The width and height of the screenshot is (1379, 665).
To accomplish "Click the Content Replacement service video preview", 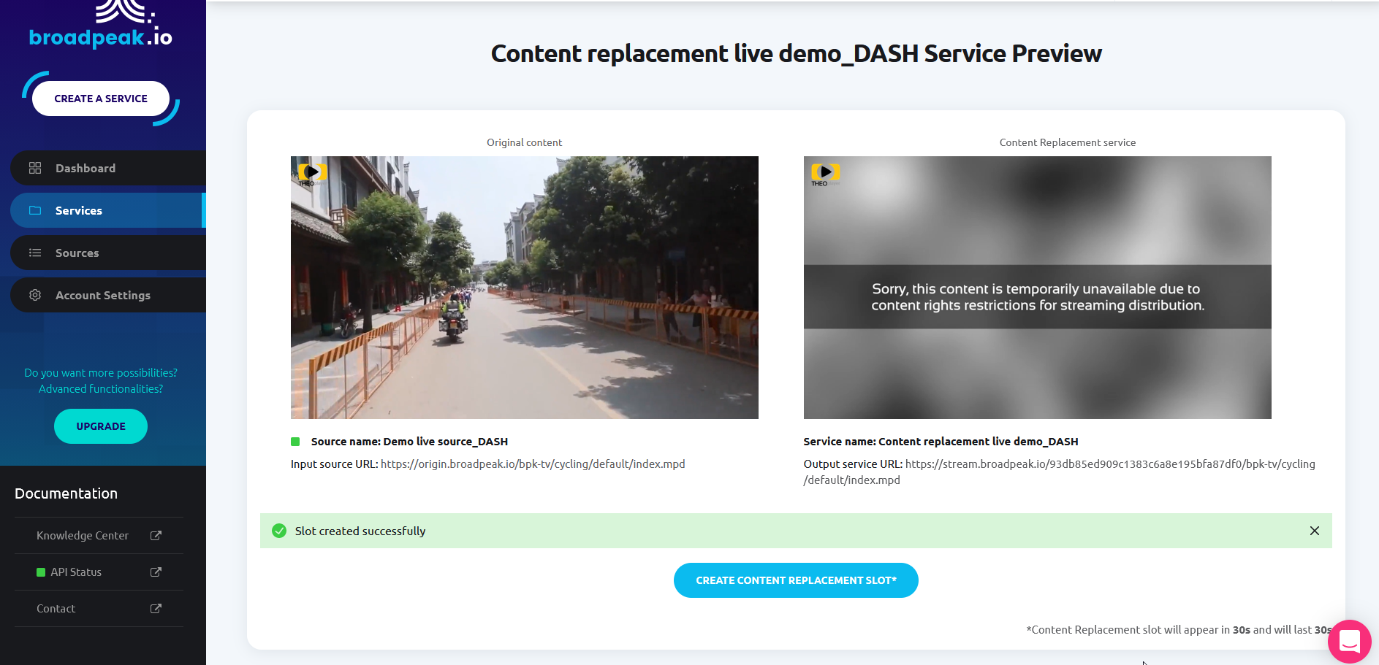I will [1038, 288].
